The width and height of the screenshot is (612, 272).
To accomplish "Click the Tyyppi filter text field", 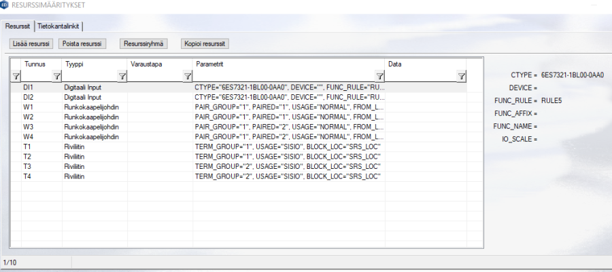I will [x=89, y=77].
